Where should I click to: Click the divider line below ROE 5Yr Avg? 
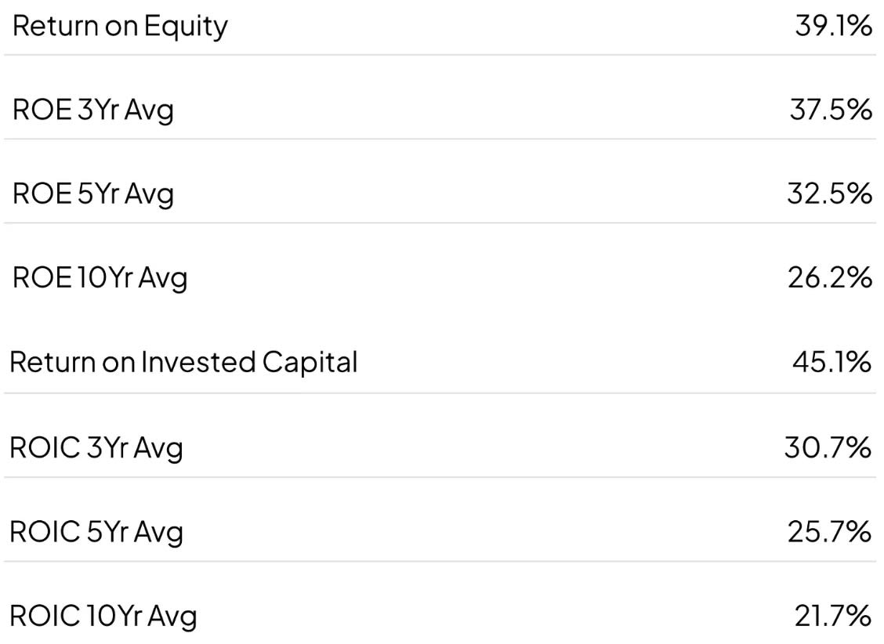442,223
